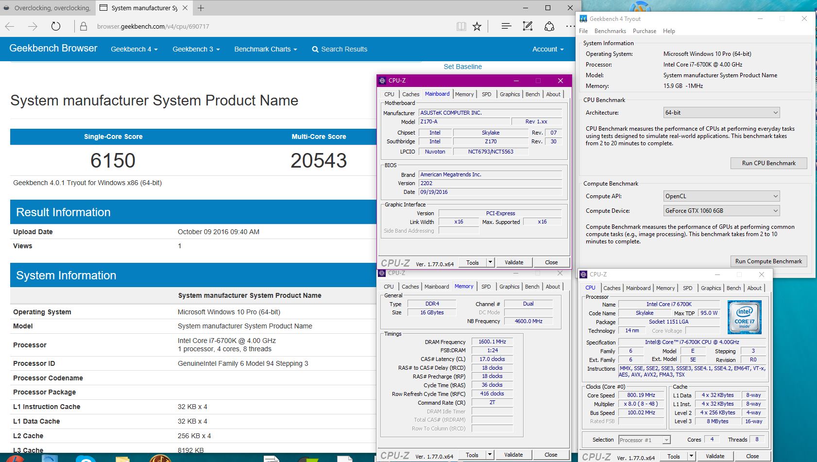817x462 pixels.
Task: Expand Tools arrow in Mainboard CPU-Z window
Action: click(x=490, y=262)
